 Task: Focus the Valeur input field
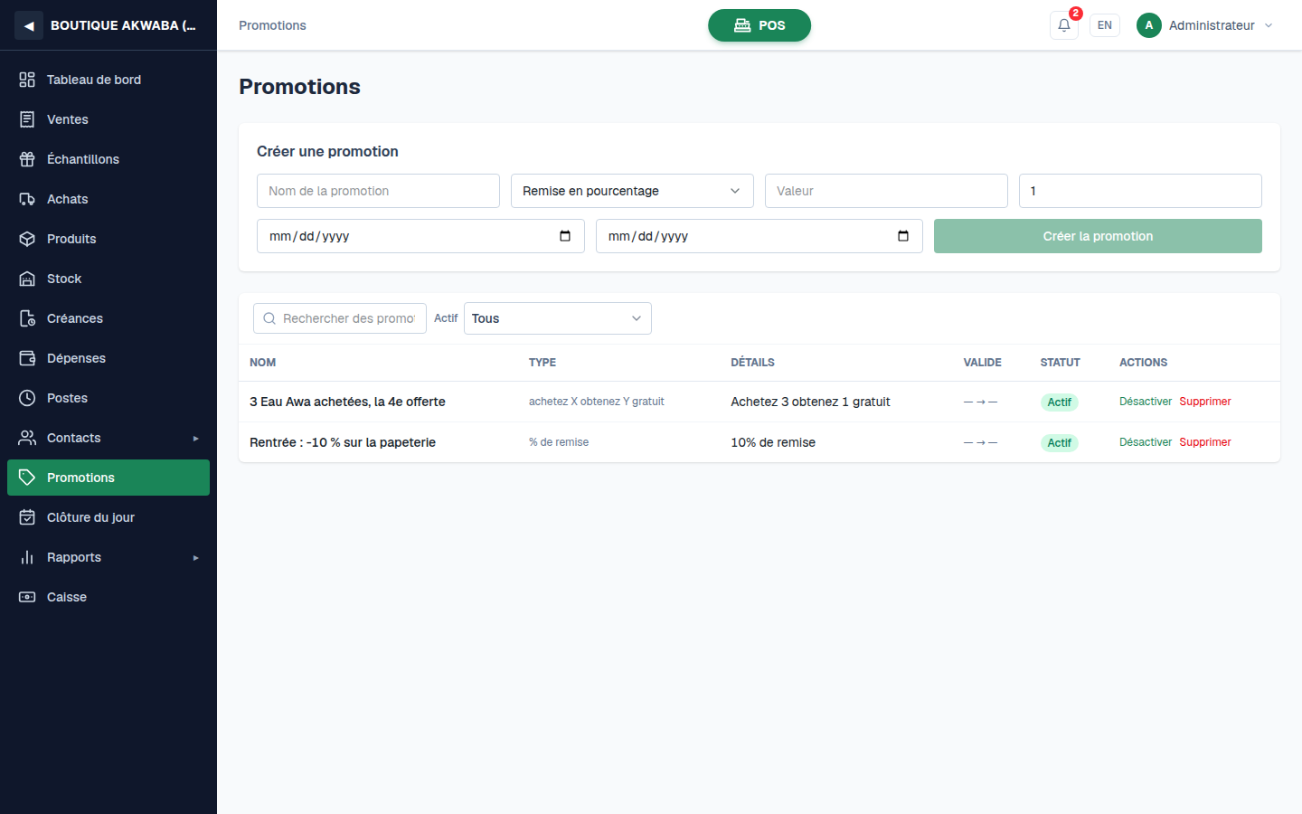pos(886,191)
